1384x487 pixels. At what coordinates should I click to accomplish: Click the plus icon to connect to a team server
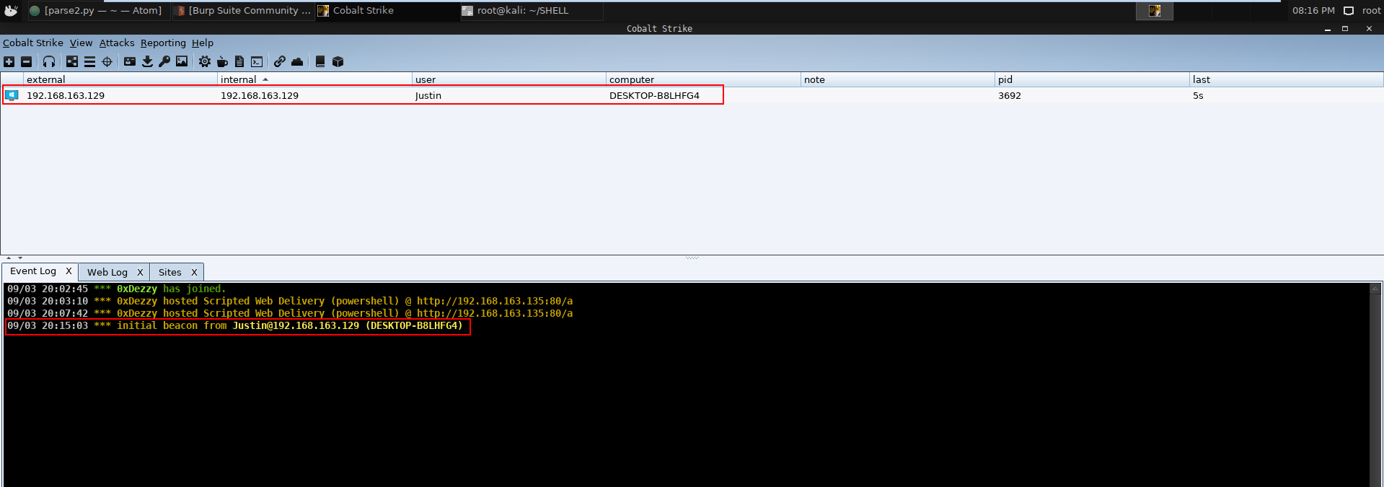coord(9,61)
